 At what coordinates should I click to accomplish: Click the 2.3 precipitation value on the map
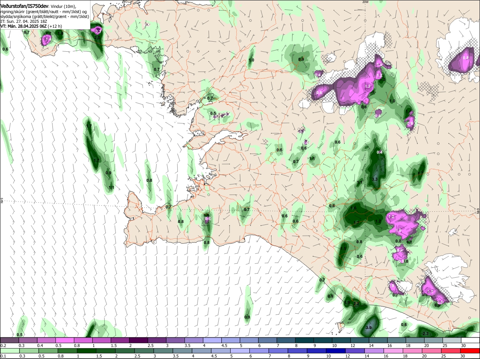point(425,334)
